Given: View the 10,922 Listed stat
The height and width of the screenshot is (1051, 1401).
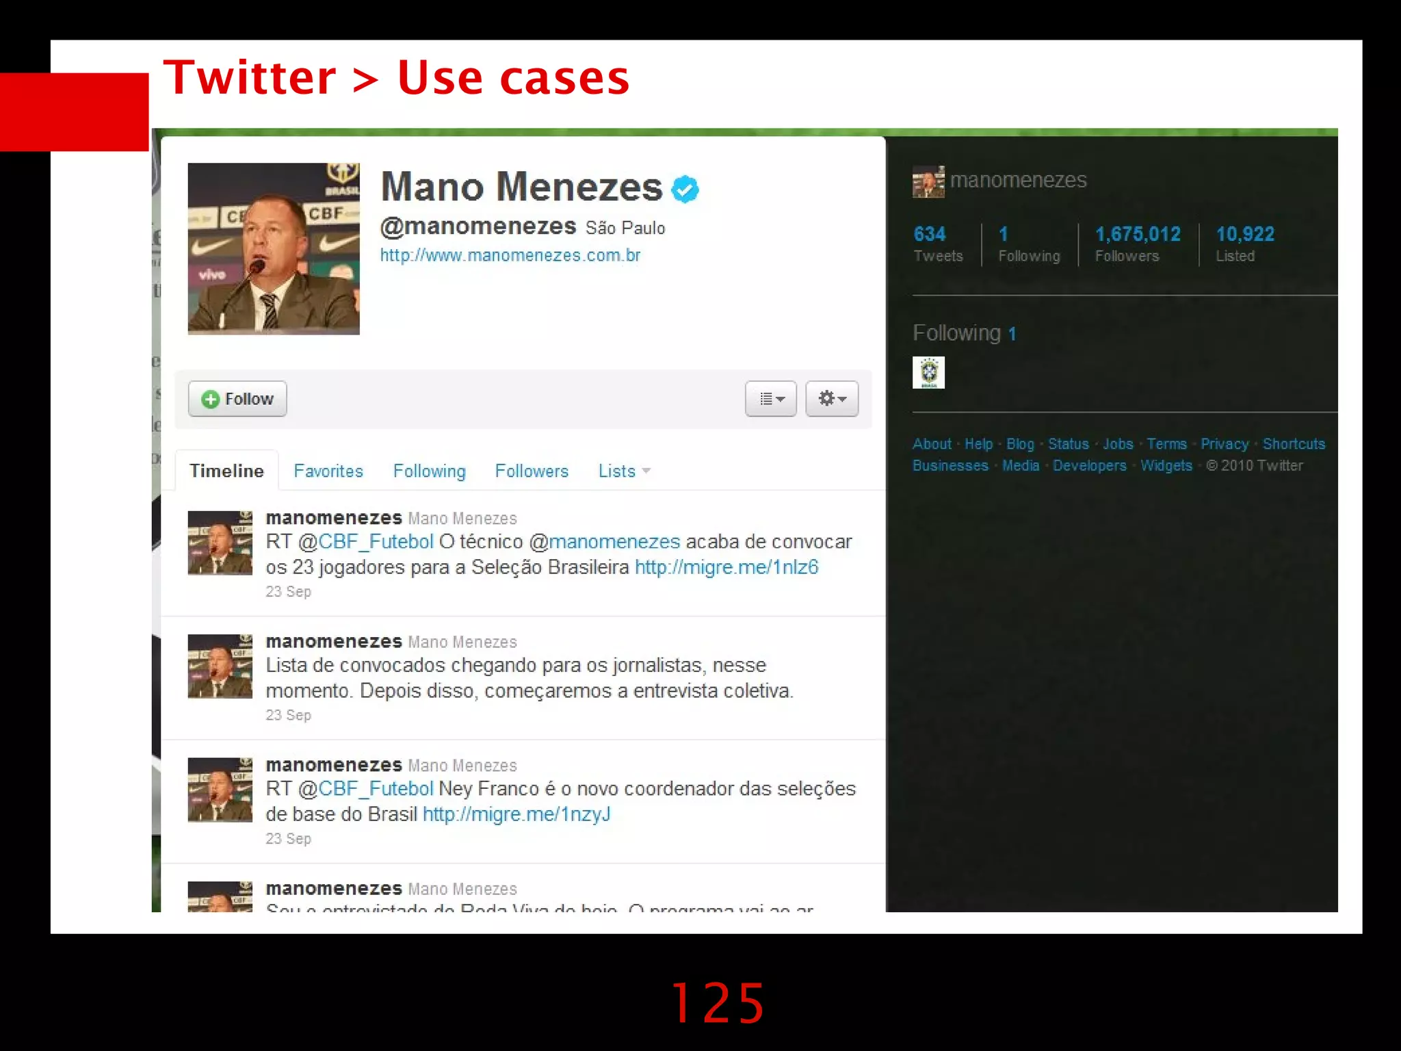Looking at the screenshot, I should click(1245, 244).
